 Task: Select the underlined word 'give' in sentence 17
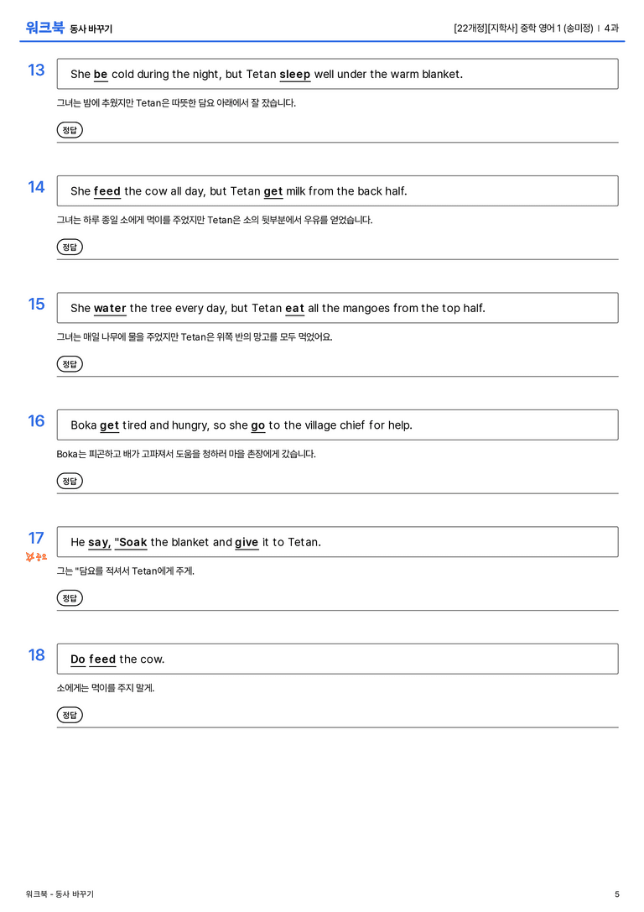(x=247, y=543)
